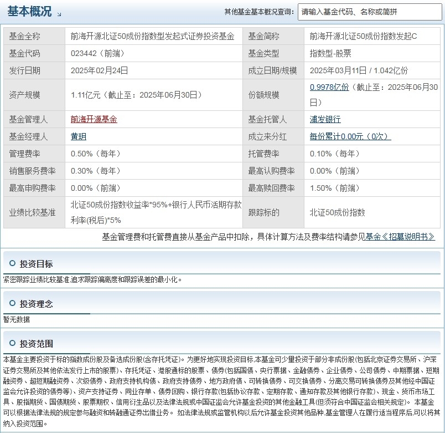Click the sales service fee 0.30%（每年）
Image resolution: width=445 pixels, height=433 pixels.
click(96, 171)
